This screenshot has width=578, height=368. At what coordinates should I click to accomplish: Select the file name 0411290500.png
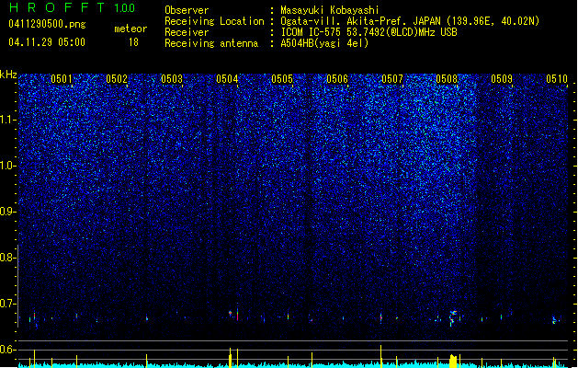[47, 24]
